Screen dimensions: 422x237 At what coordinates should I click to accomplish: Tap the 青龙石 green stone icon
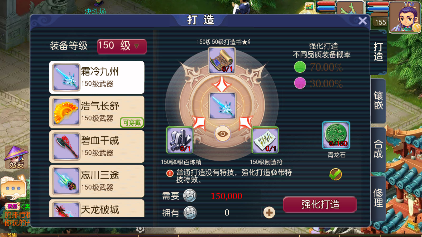coord(336,135)
